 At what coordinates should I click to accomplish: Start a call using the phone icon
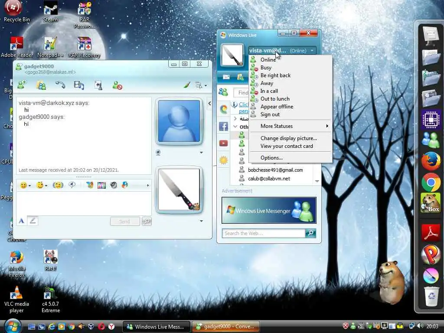click(60, 85)
